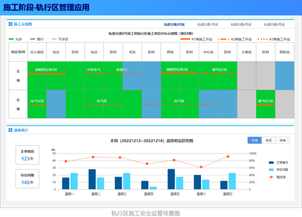
Task: Click the light blue 存在问题 legend square
Action: pyautogui.click(x=271, y=170)
